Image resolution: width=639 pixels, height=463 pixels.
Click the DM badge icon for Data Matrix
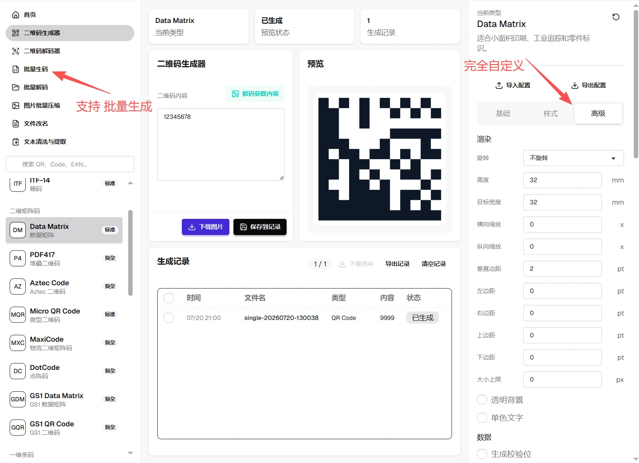[18, 230]
